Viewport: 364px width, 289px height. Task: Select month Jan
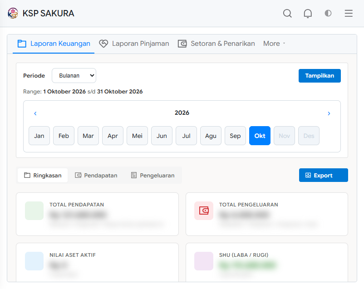pyautogui.click(x=39, y=136)
